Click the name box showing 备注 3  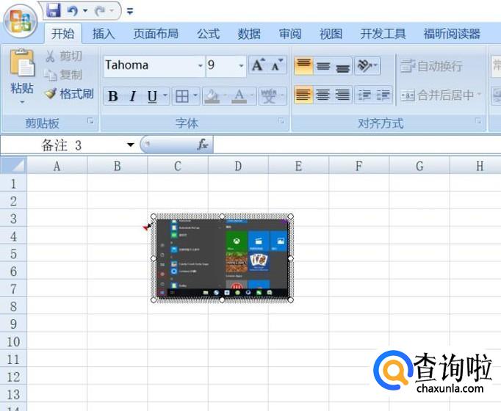tap(62, 145)
